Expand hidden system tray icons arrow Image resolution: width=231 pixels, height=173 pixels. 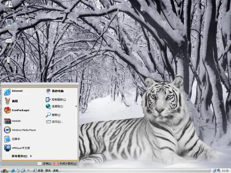click(210, 170)
